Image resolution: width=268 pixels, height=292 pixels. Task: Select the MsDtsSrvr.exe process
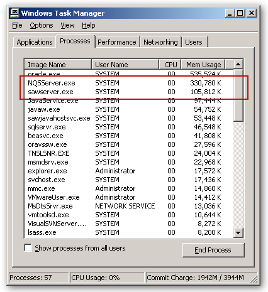click(x=128, y=206)
